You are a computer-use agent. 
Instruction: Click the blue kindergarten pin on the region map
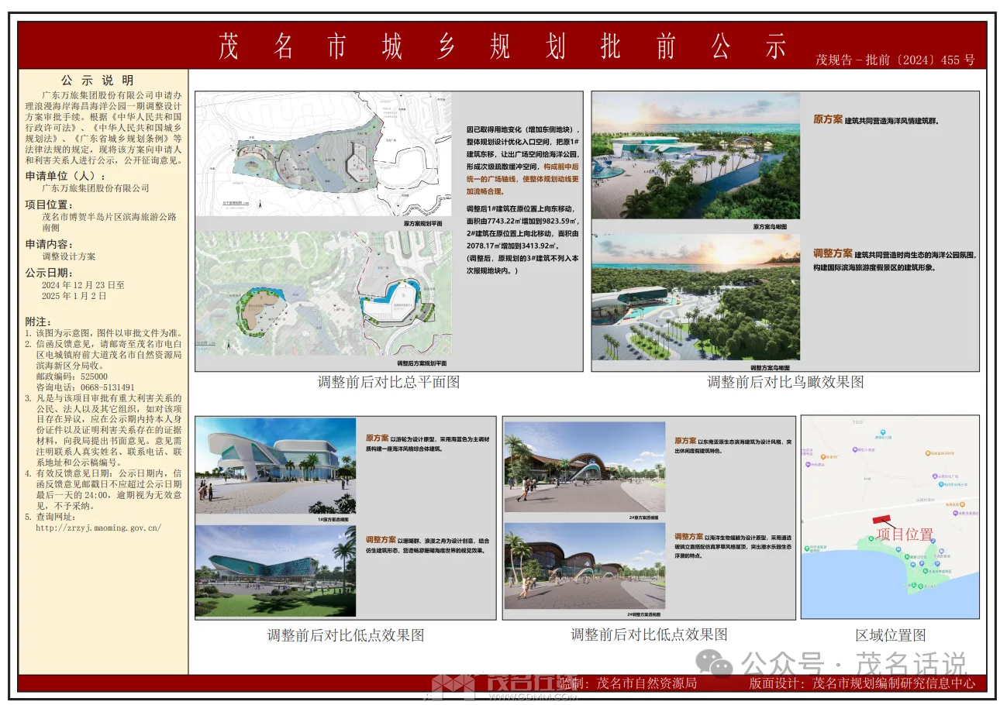click(x=881, y=431)
